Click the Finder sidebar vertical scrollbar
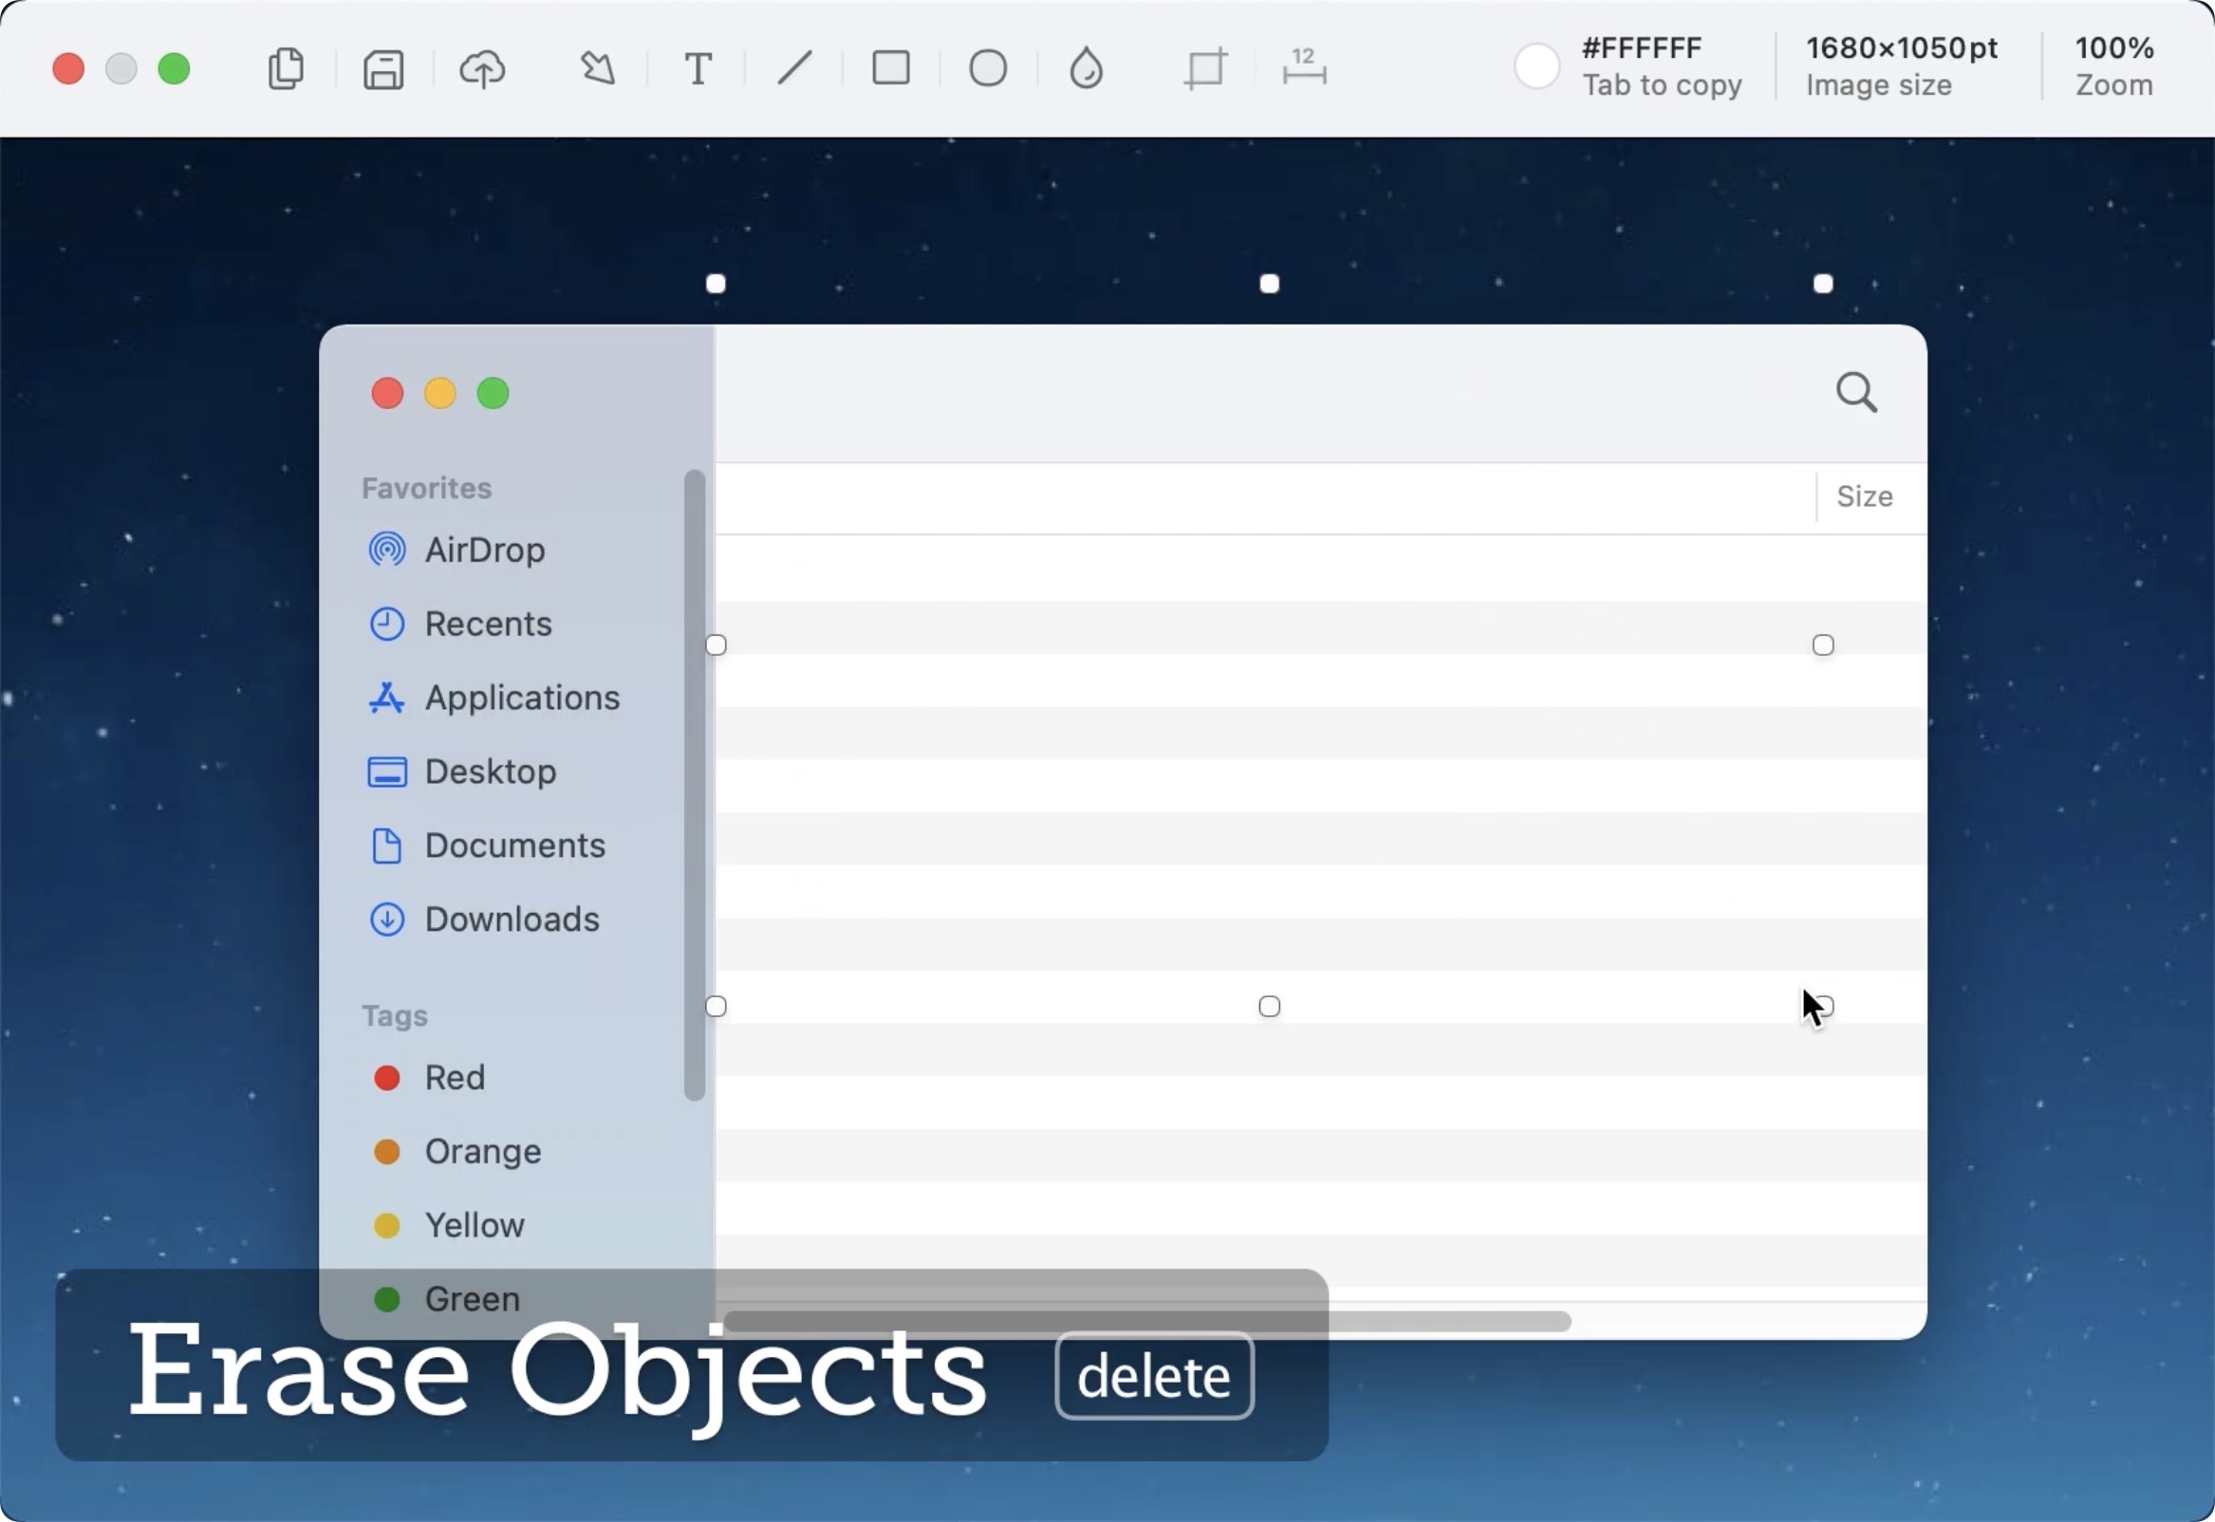 (x=694, y=784)
